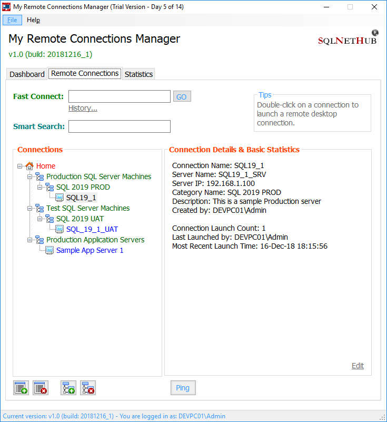Click the SQLNetHub logo
Viewport: 387px width, 422px height.
click(x=348, y=38)
